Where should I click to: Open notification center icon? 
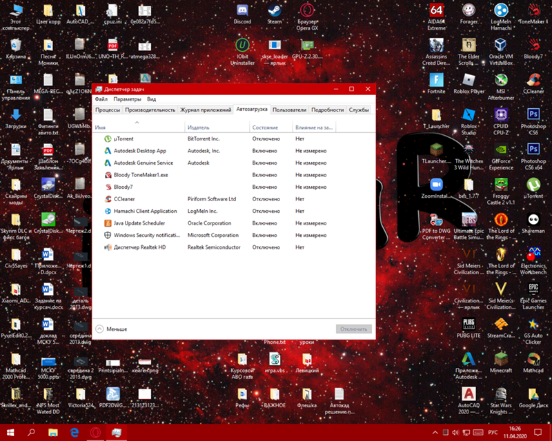(538, 432)
